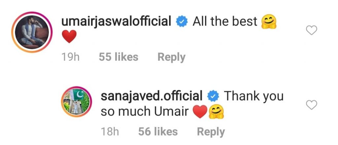Open umairjaswalofficial's profile picture story
The height and width of the screenshot is (145, 338).
(32, 32)
